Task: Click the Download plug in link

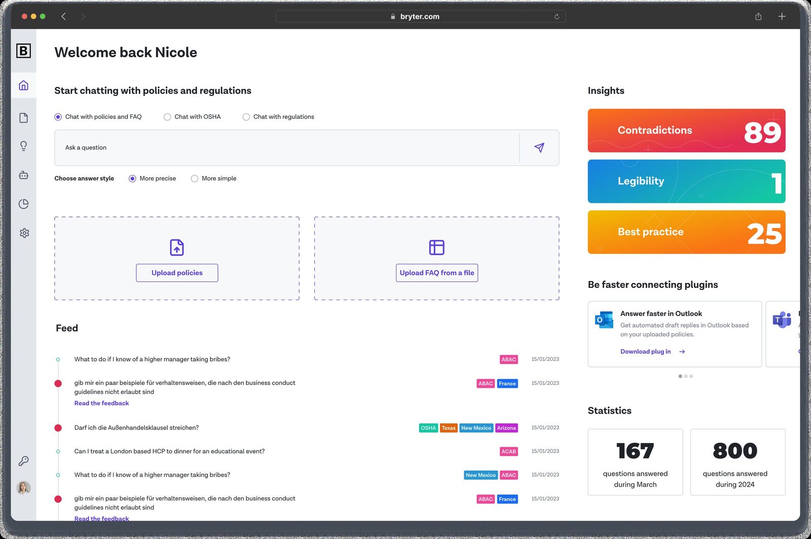Action: [652, 351]
